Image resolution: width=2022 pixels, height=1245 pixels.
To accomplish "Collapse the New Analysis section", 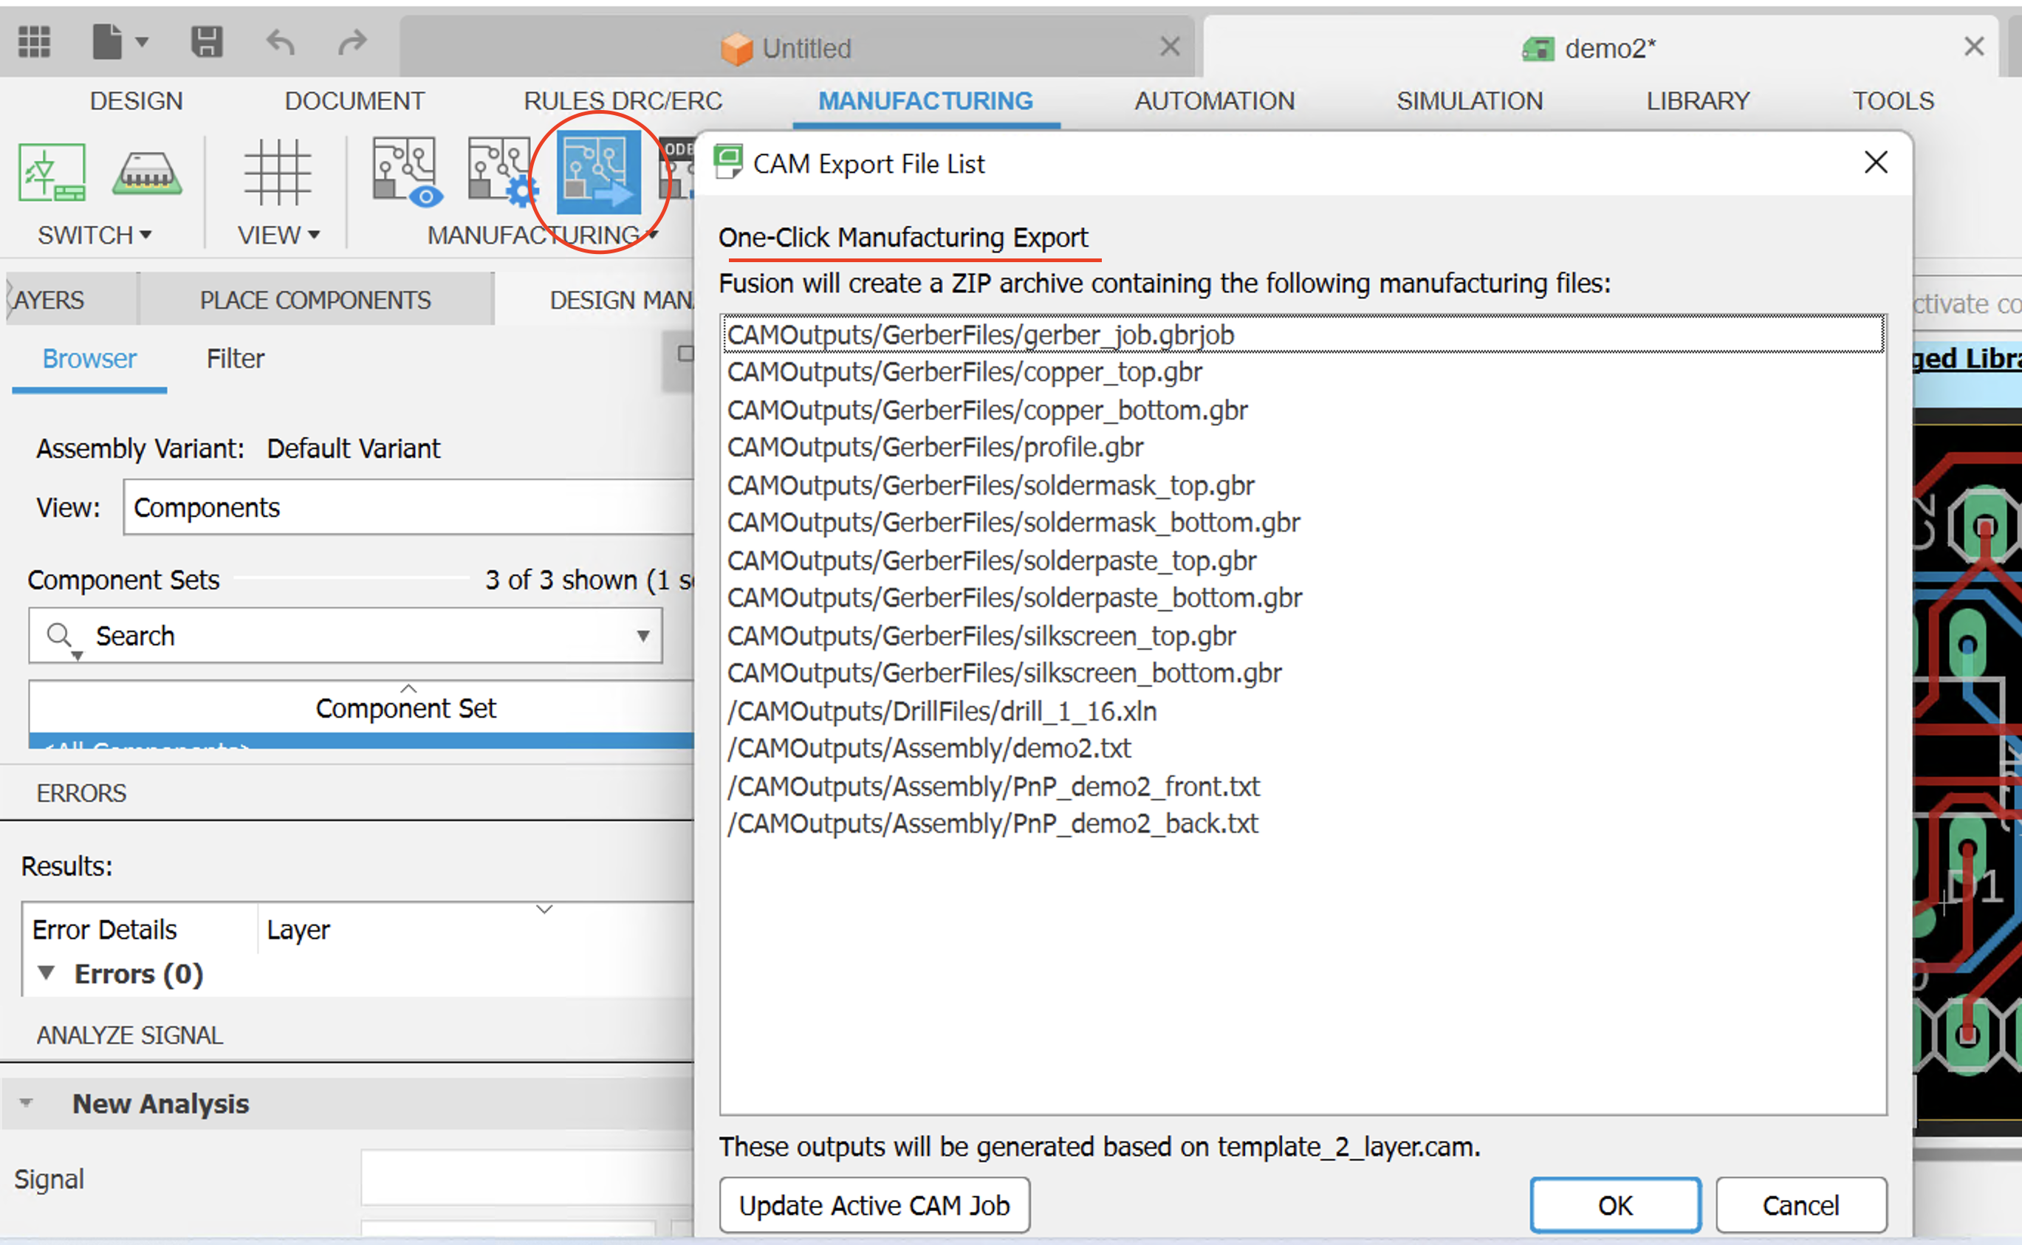I will [27, 1102].
